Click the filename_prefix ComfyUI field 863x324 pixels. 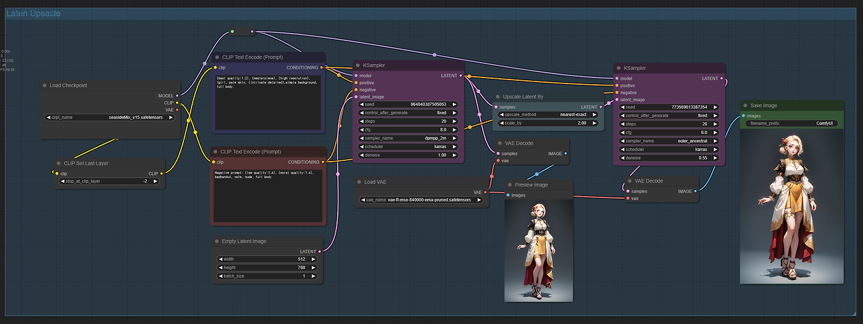[792, 123]
